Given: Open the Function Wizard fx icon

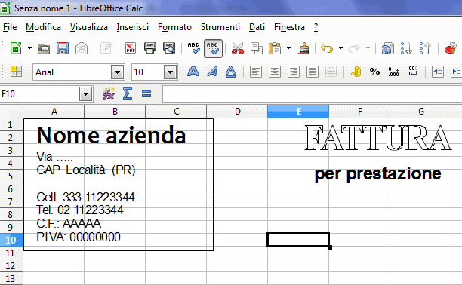Looking at the screenshot, I should click(109, 94).
